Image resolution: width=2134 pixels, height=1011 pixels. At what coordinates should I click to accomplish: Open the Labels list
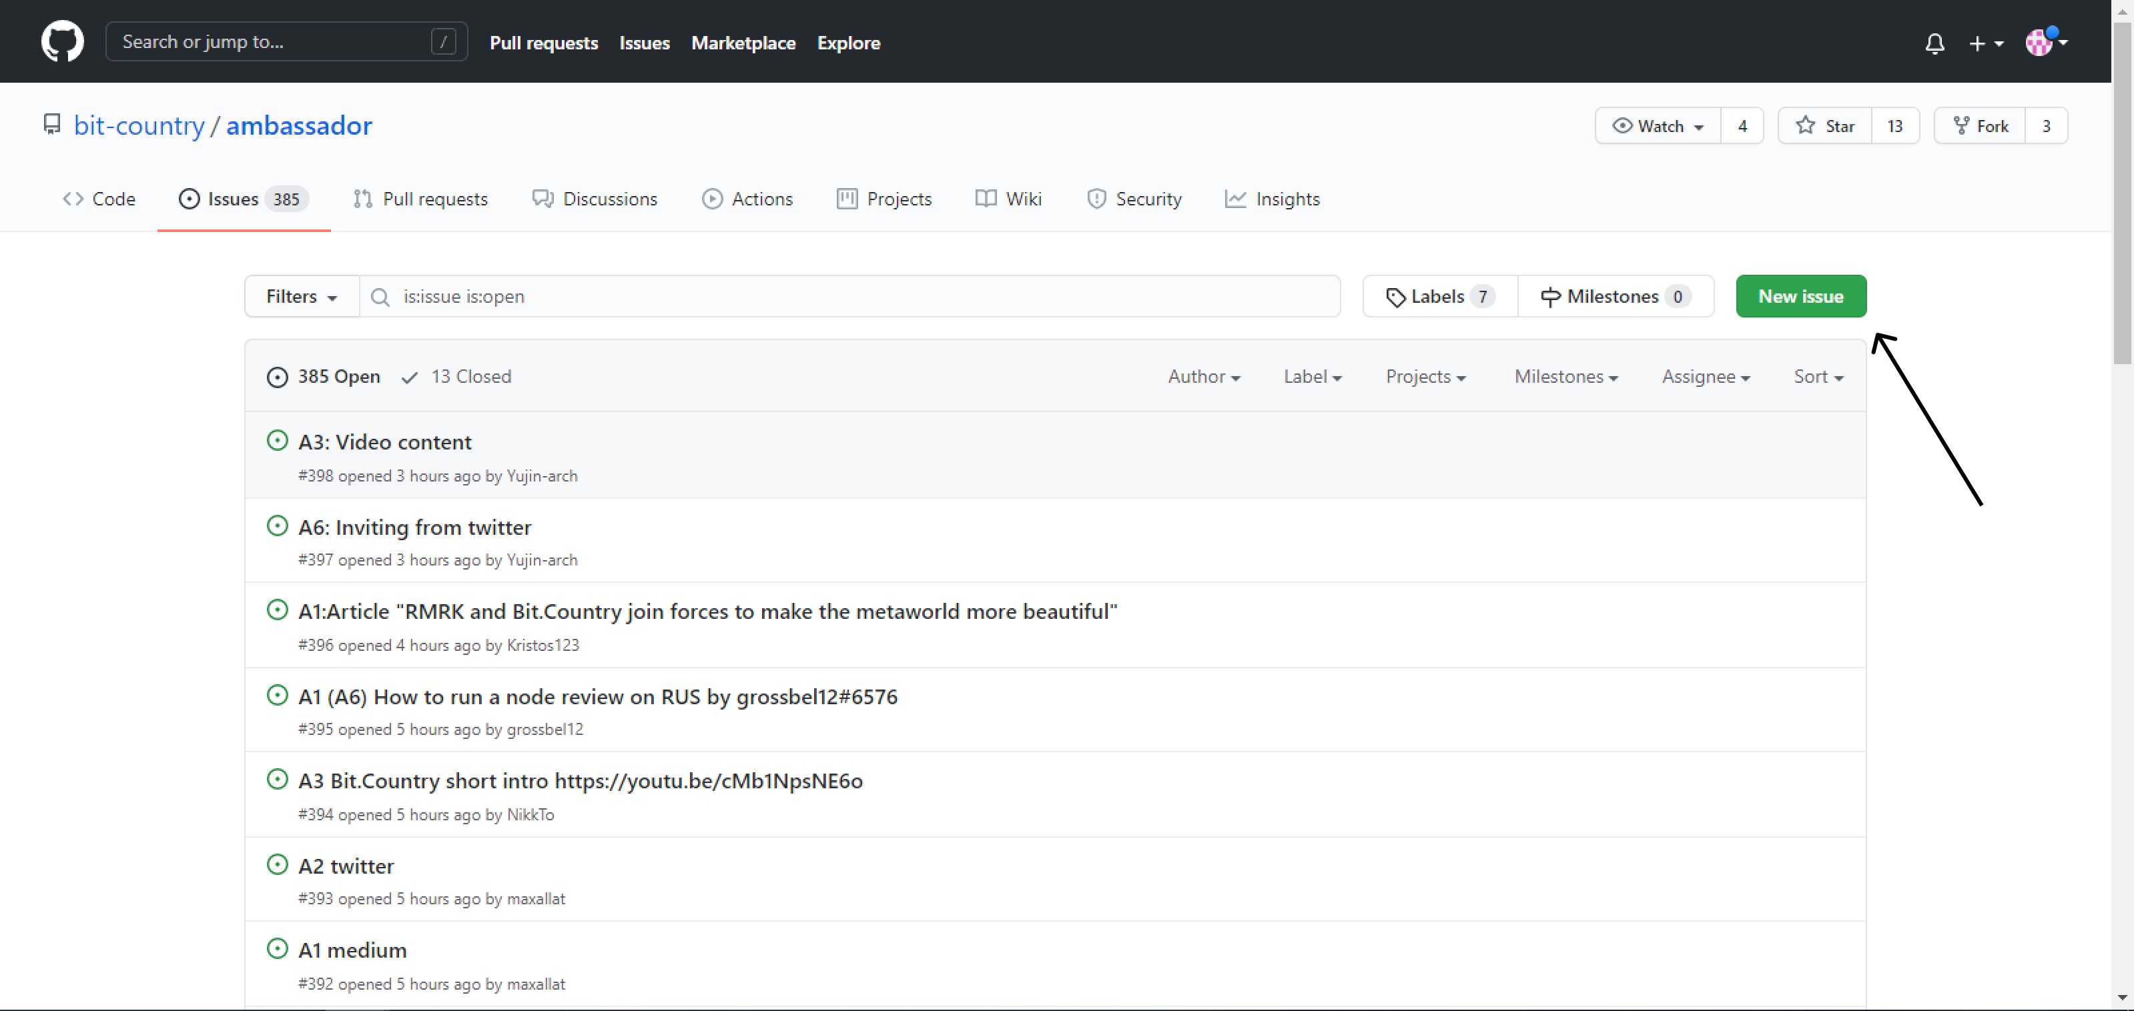pyautogui.click(x=1439, y=296)
